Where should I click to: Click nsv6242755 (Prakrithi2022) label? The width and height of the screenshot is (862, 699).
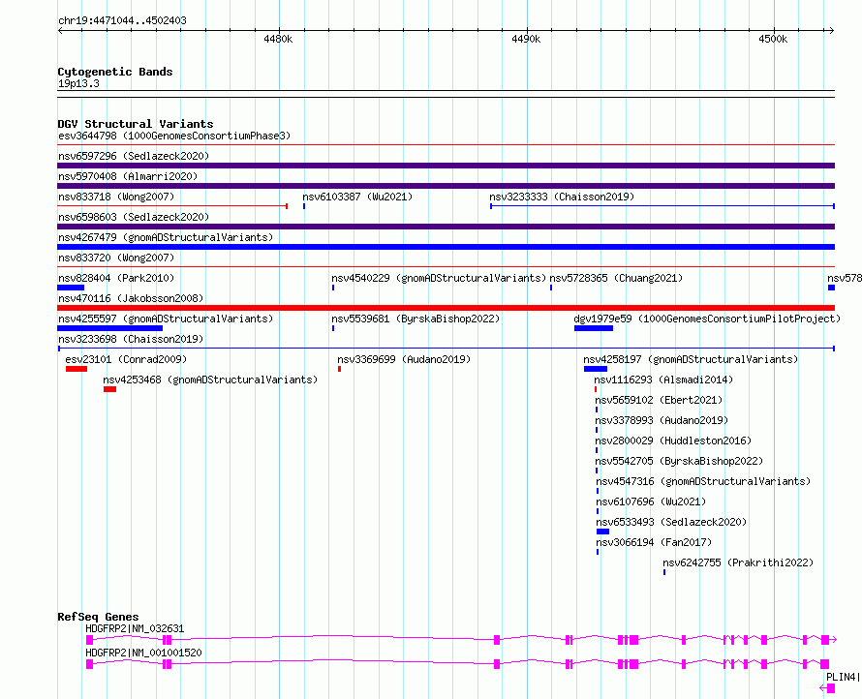tap(738, 562)
